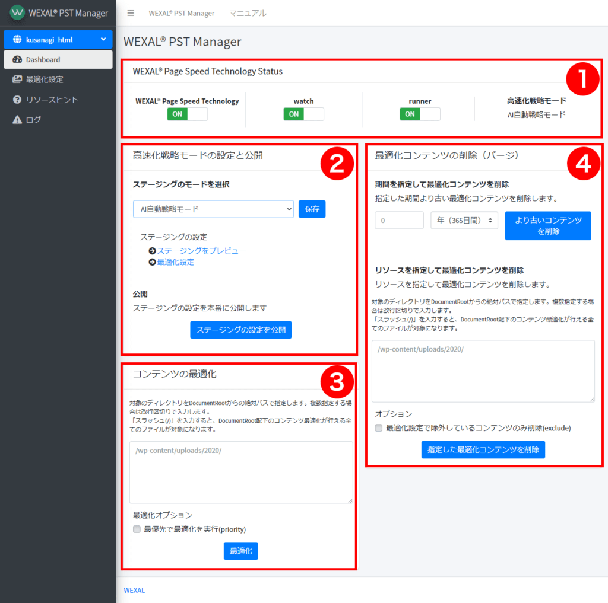
Task: Open the AI自動戦略モード staging mode select
Action: (x=213, y=209)
